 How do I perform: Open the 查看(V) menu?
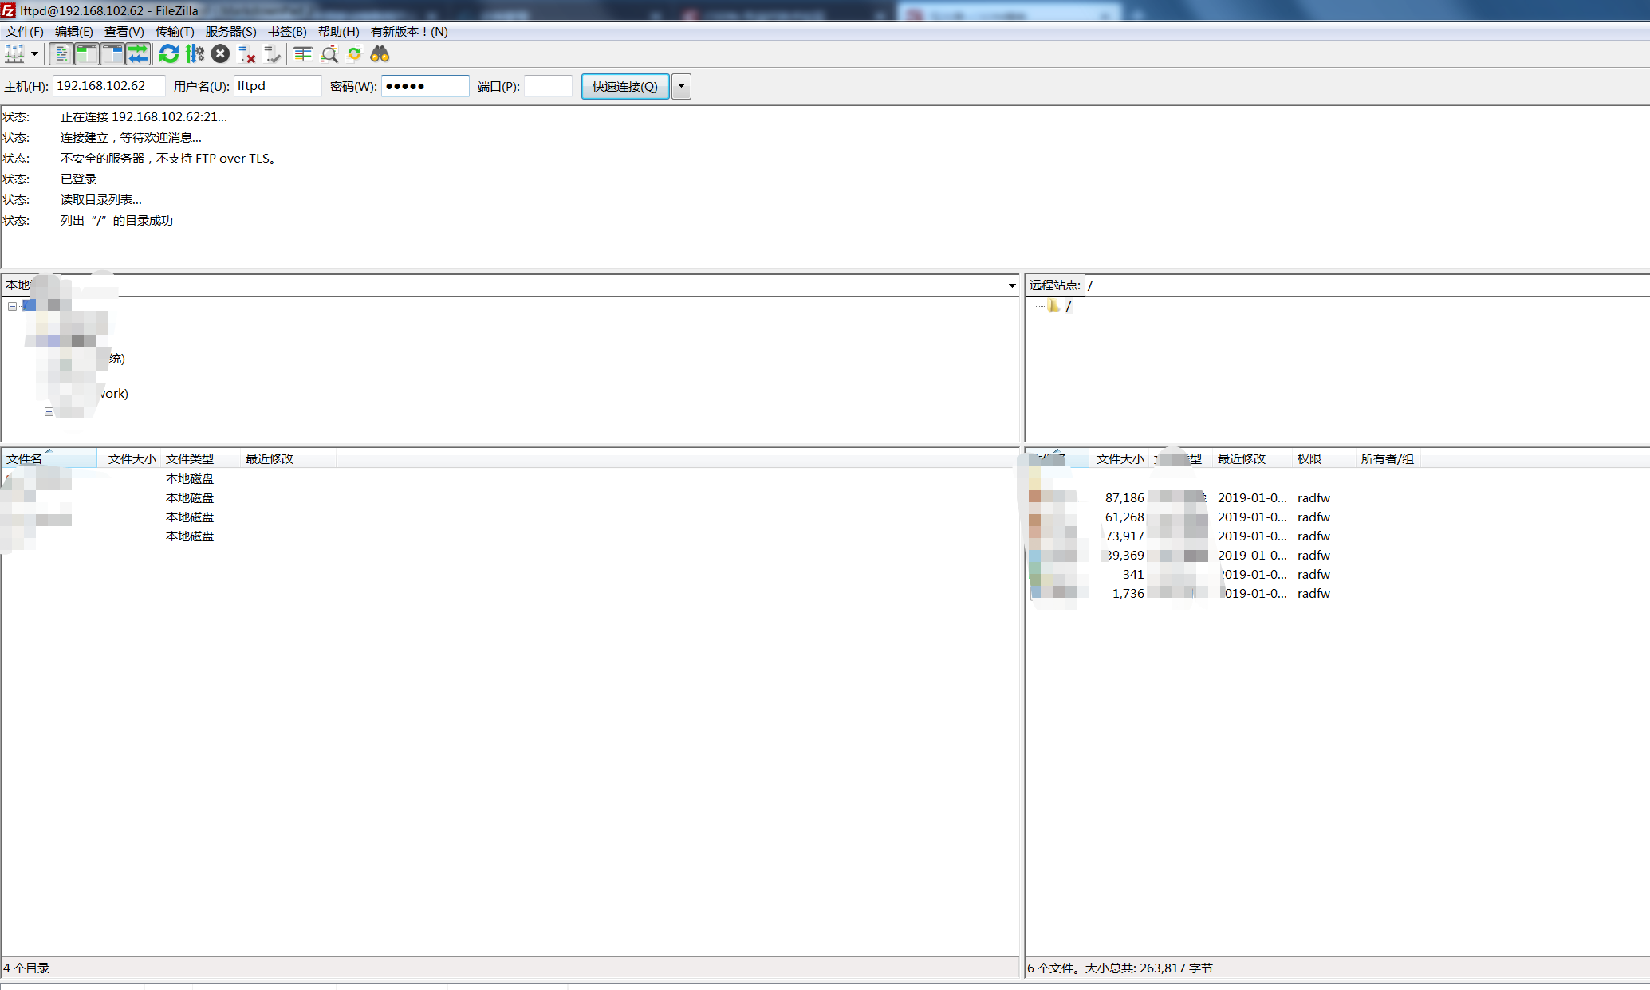[124, 32]
